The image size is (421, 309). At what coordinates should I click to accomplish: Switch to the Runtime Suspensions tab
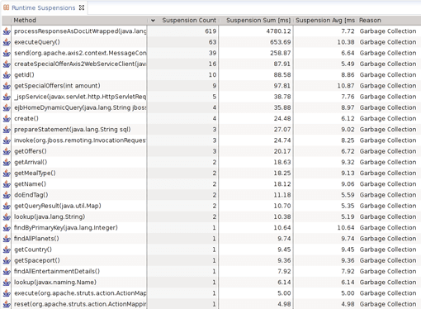[43, 7]
